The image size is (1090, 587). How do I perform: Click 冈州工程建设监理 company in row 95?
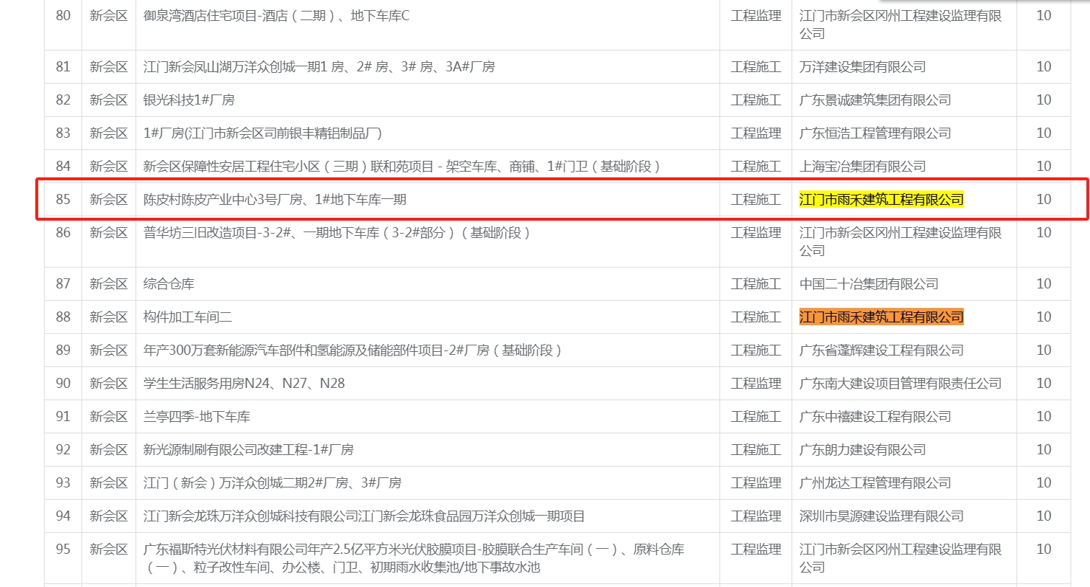[900, 558]
